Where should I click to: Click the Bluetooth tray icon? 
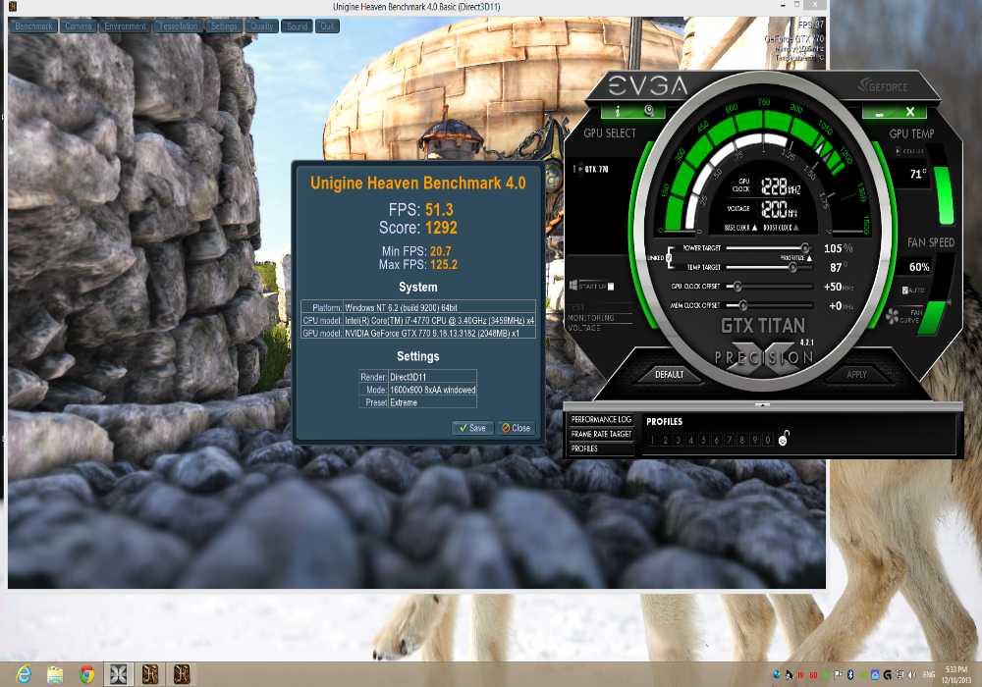(x=850, y=674)
